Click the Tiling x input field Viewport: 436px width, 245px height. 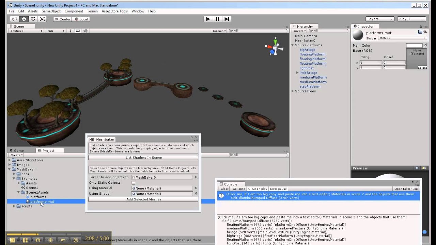[371, 63]
